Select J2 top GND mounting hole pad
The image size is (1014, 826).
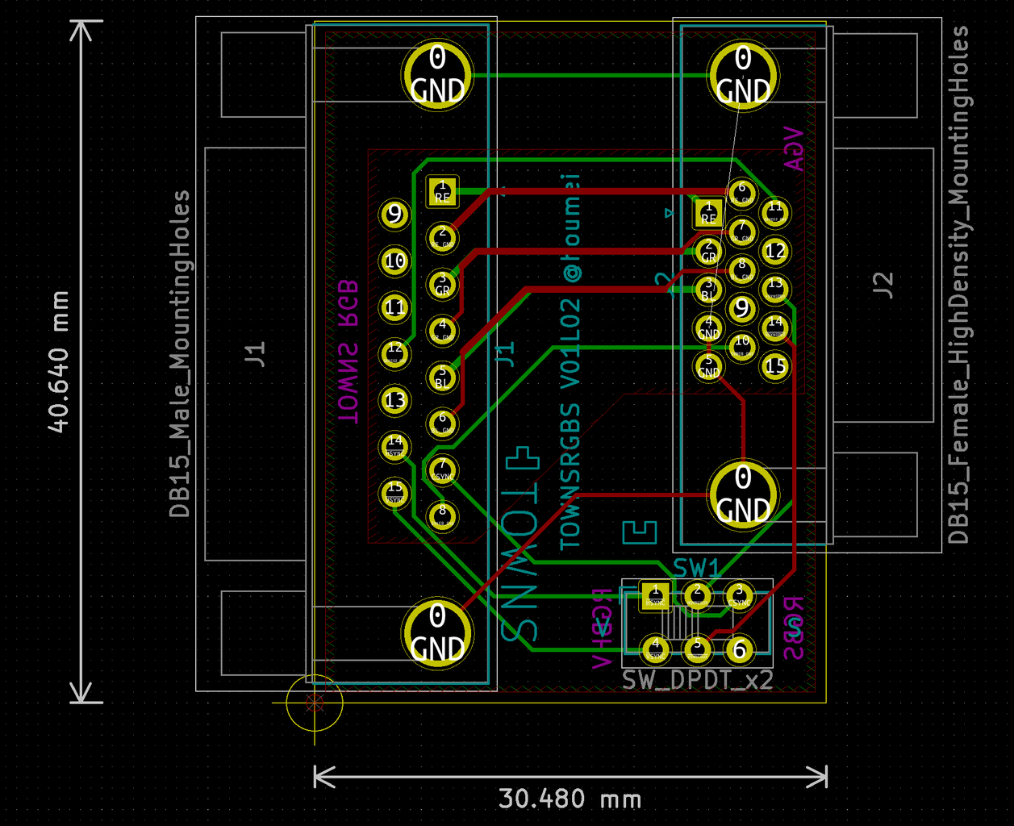point(743,75)
